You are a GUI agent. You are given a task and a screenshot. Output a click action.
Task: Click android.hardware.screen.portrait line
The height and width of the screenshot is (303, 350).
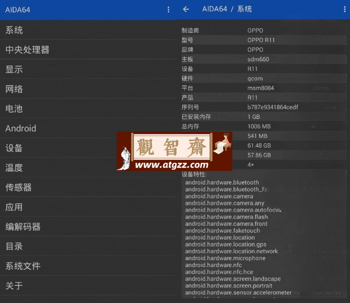[228, 286]
